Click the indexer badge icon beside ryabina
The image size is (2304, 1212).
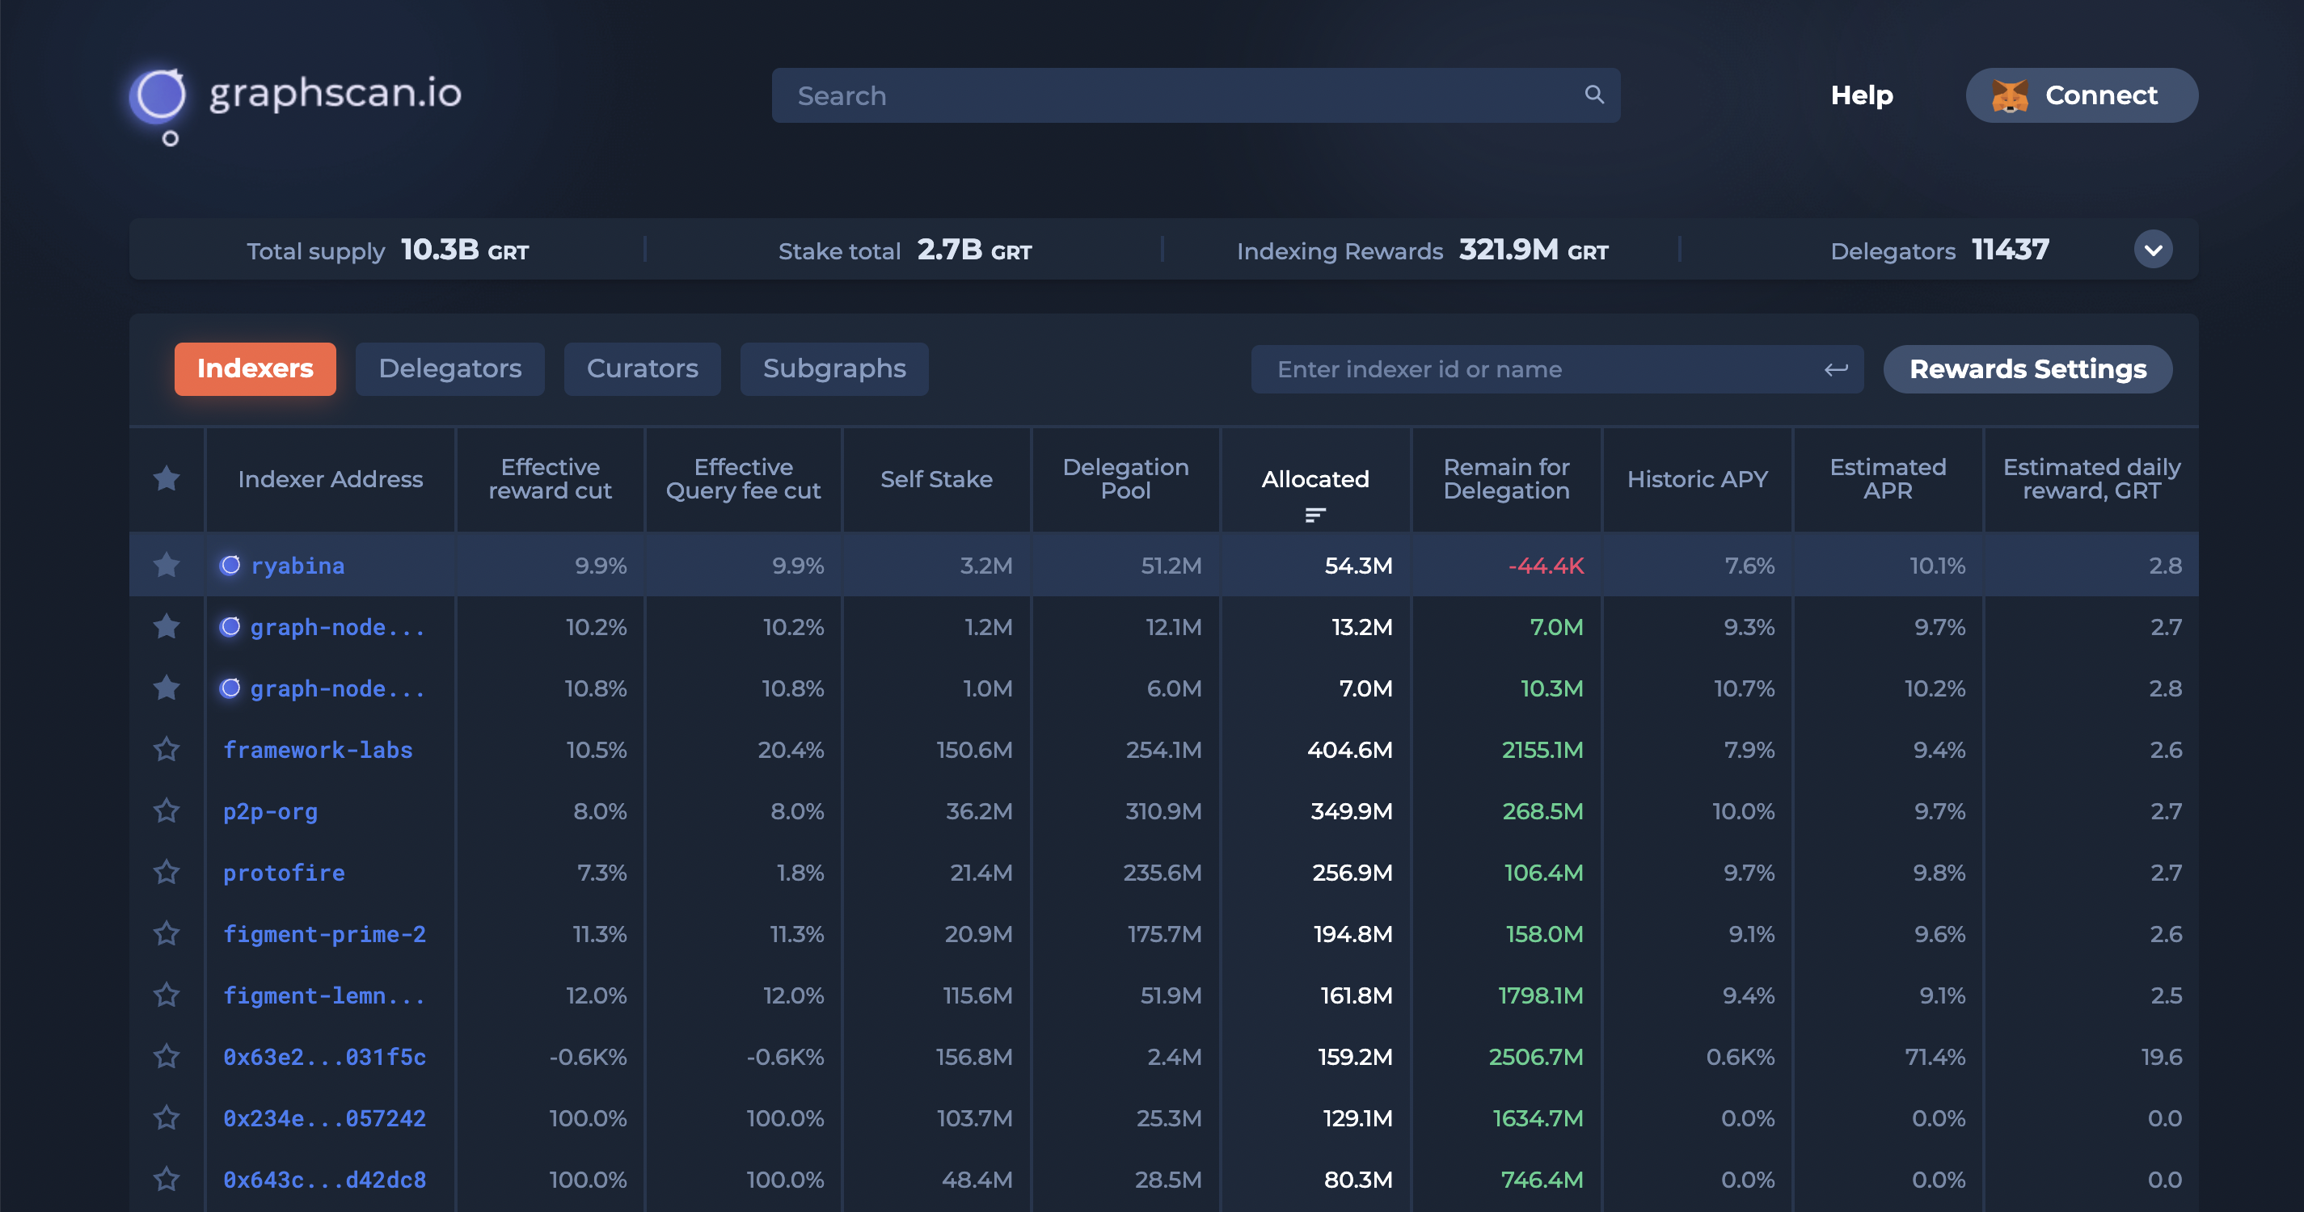[x=230, y=565]
